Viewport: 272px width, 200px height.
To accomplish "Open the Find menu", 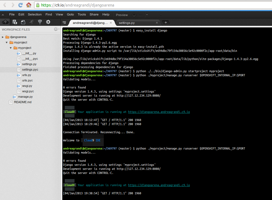I will tap(49, 14).
